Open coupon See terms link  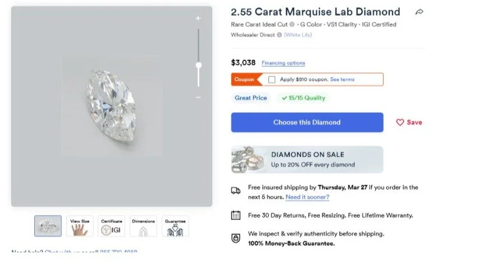343,80
